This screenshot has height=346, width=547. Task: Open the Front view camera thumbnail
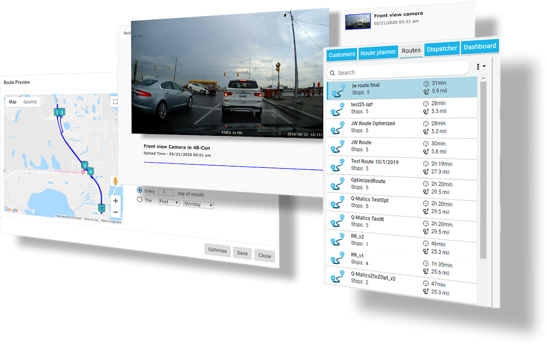point(358,21)
